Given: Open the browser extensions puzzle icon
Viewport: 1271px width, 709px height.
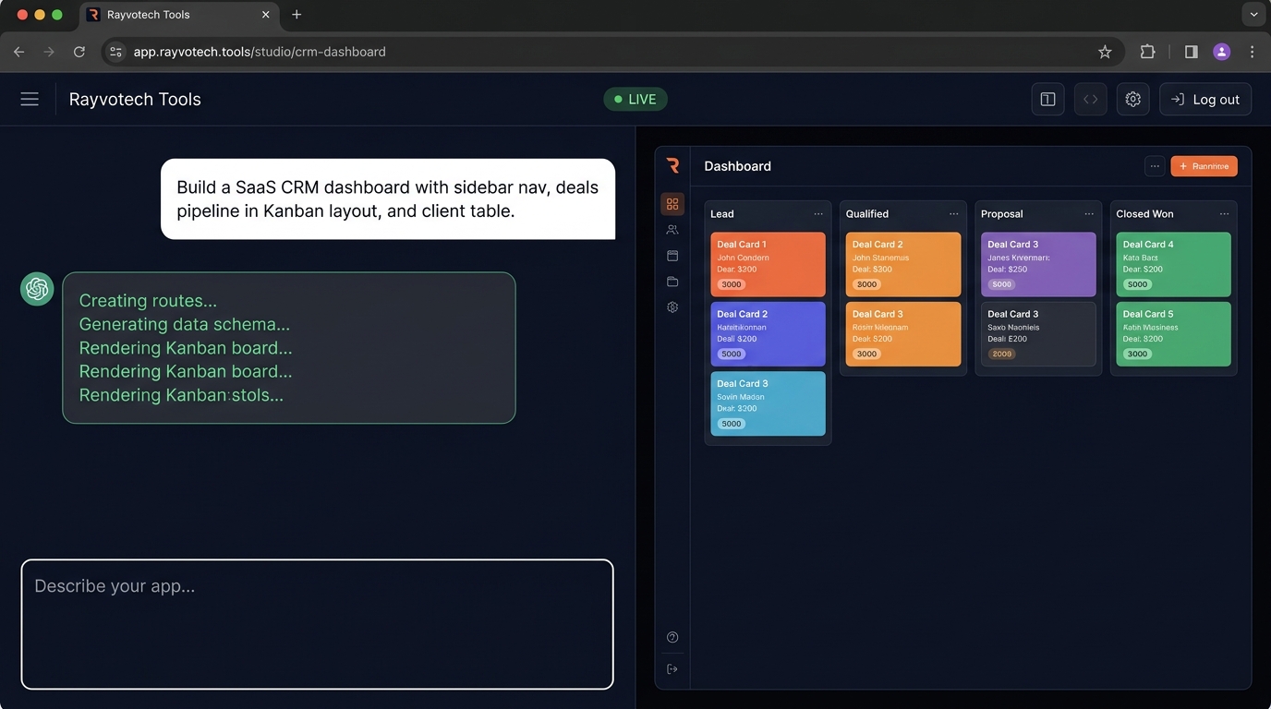Looking at the screenshot, I should (1147, 52).
